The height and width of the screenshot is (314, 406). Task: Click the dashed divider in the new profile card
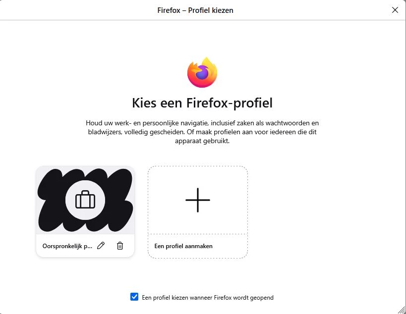click(x=198, y=234)
